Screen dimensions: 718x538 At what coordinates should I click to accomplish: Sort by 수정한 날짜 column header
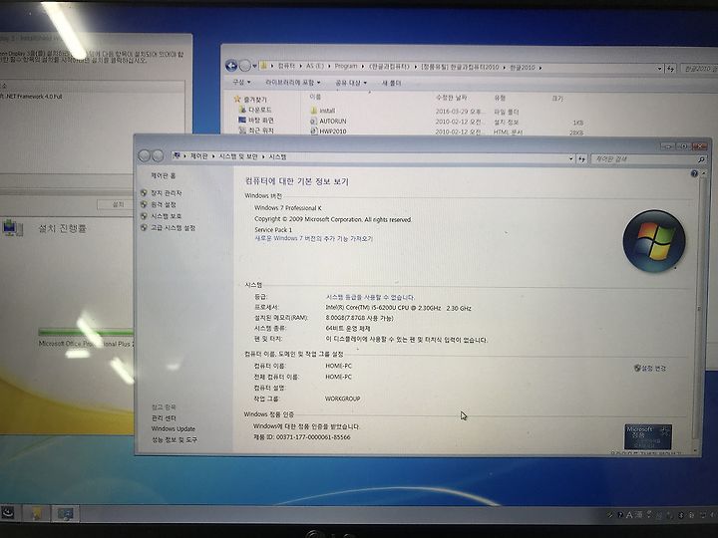pyautogui.click(x=452, y=98)
